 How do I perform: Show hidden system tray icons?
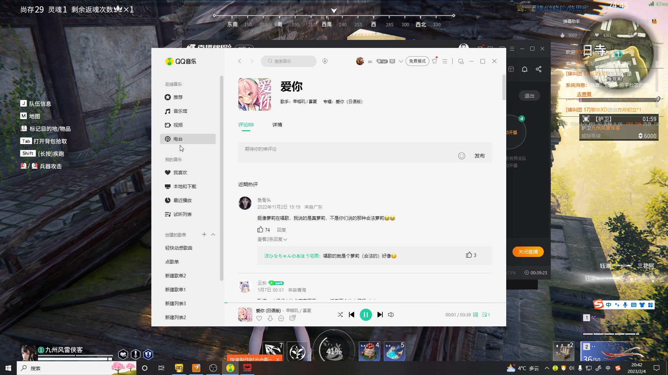pos(547,368)
